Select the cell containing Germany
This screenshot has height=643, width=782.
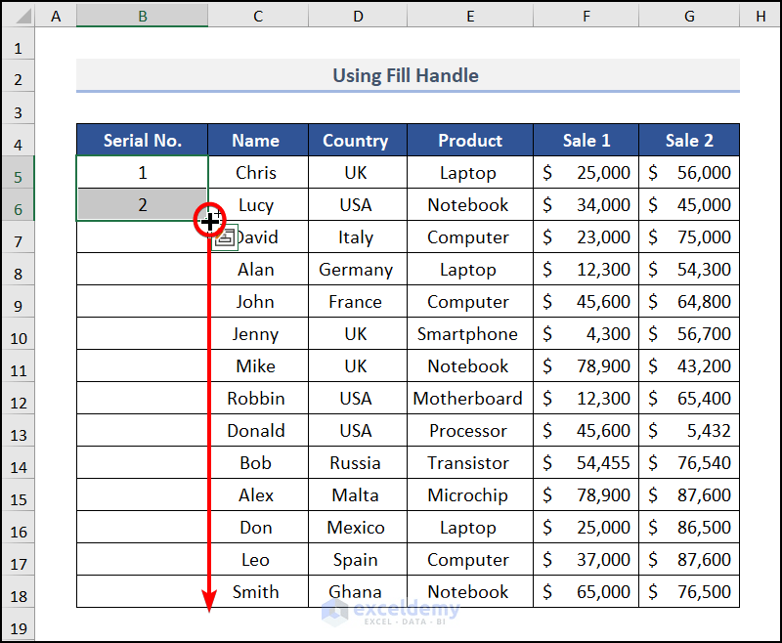point(357,269)
